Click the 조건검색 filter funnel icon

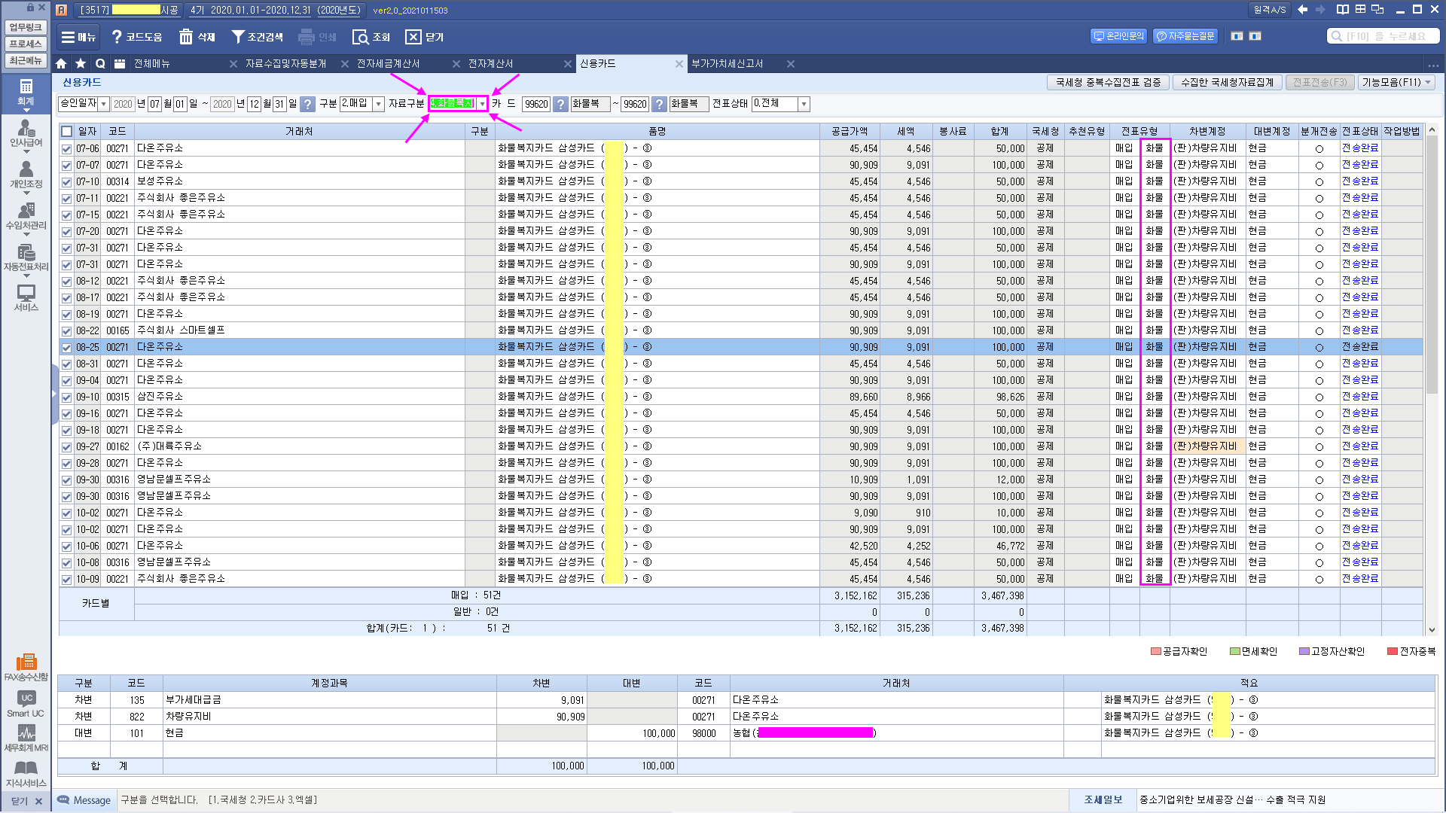click(x=238, y=37)
